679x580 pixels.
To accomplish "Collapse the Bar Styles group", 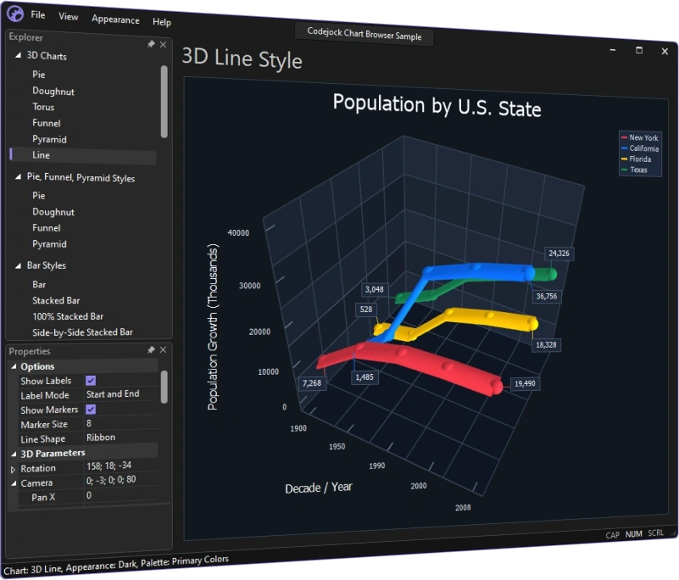I will click(x=18, y=265).
